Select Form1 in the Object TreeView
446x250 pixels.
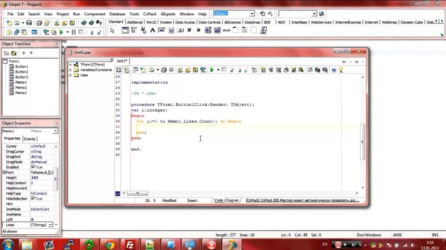point(14,61)
